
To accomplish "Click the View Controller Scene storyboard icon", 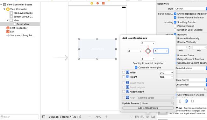I will tap(5, 5).
